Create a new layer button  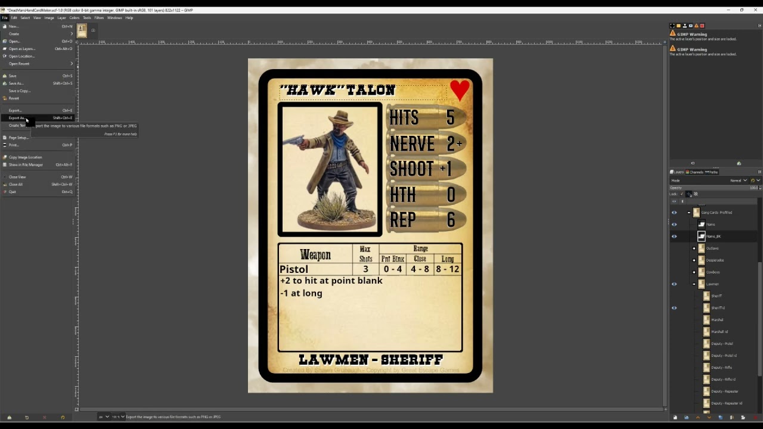pos(675,417)
